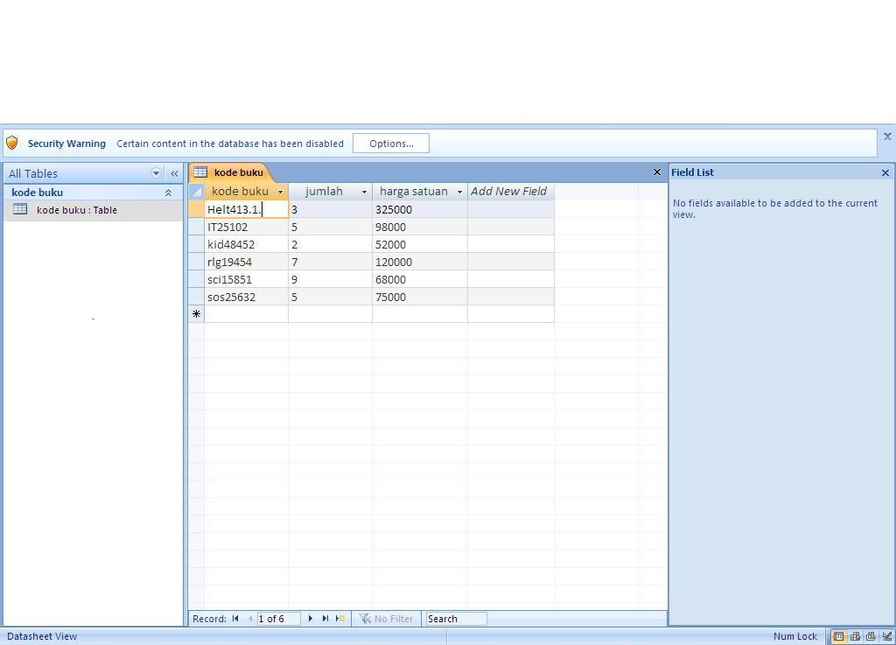Select the harga satuan column header
Viewport: 896px width, 645px height.
(x=414, y=192)
